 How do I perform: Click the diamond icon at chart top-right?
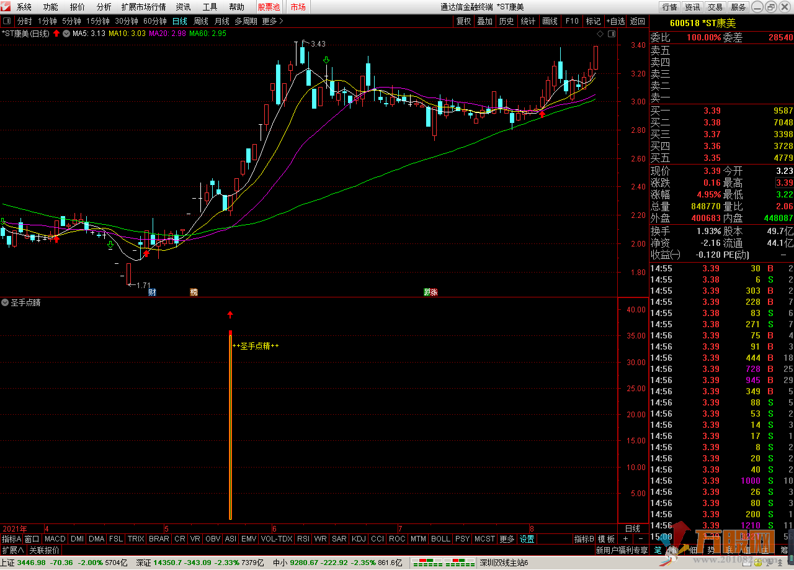click(x=600, y=34)
